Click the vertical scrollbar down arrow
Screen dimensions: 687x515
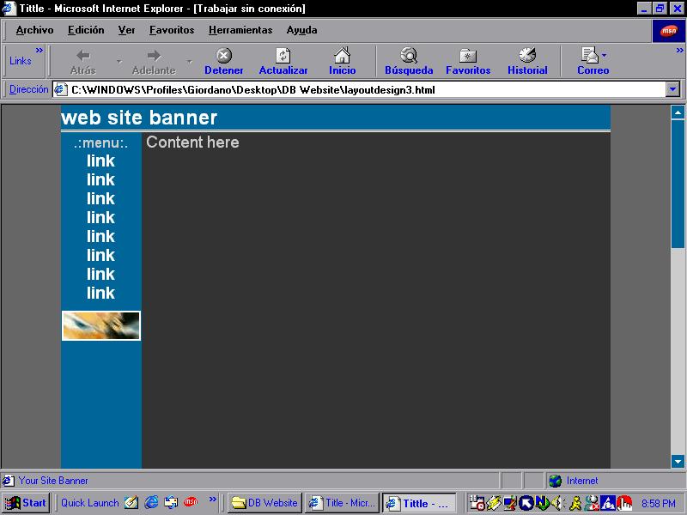[678, 462]
